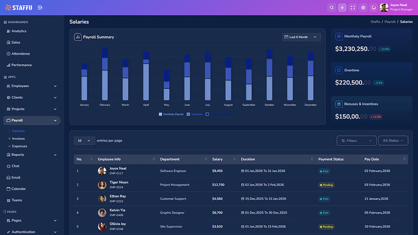Image resolution: width=418 pixels, height=235 pixels.
Task: Enter fullscreen mode via header icon
Action: pos(353,8)
